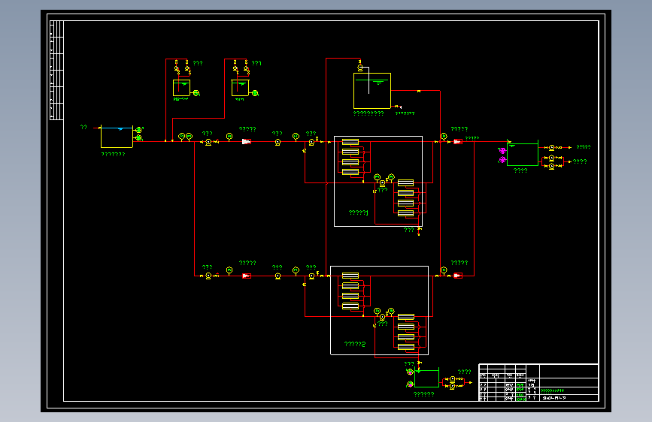The image size is (652, 422).
Task: Click the green label under the blue-water raw tank
Action: coord(113,154)
